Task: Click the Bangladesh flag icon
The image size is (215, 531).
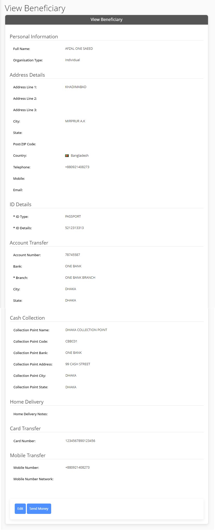Action: click(67, 156)
